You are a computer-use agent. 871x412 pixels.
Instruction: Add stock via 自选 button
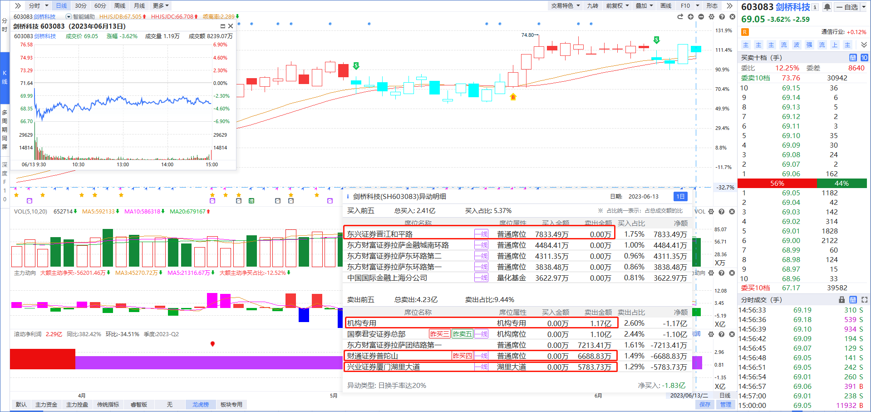point(847,7)
